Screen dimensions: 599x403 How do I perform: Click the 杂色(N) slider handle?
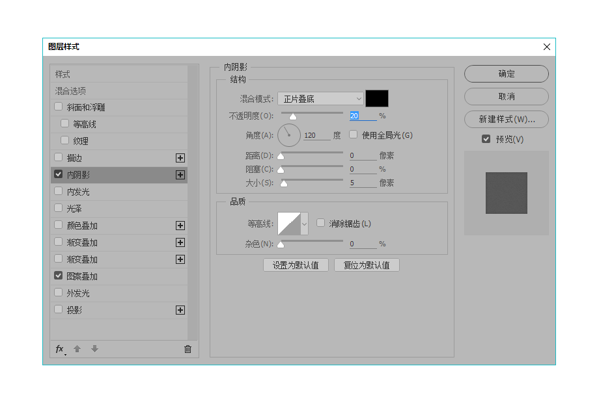coord(281,244)
